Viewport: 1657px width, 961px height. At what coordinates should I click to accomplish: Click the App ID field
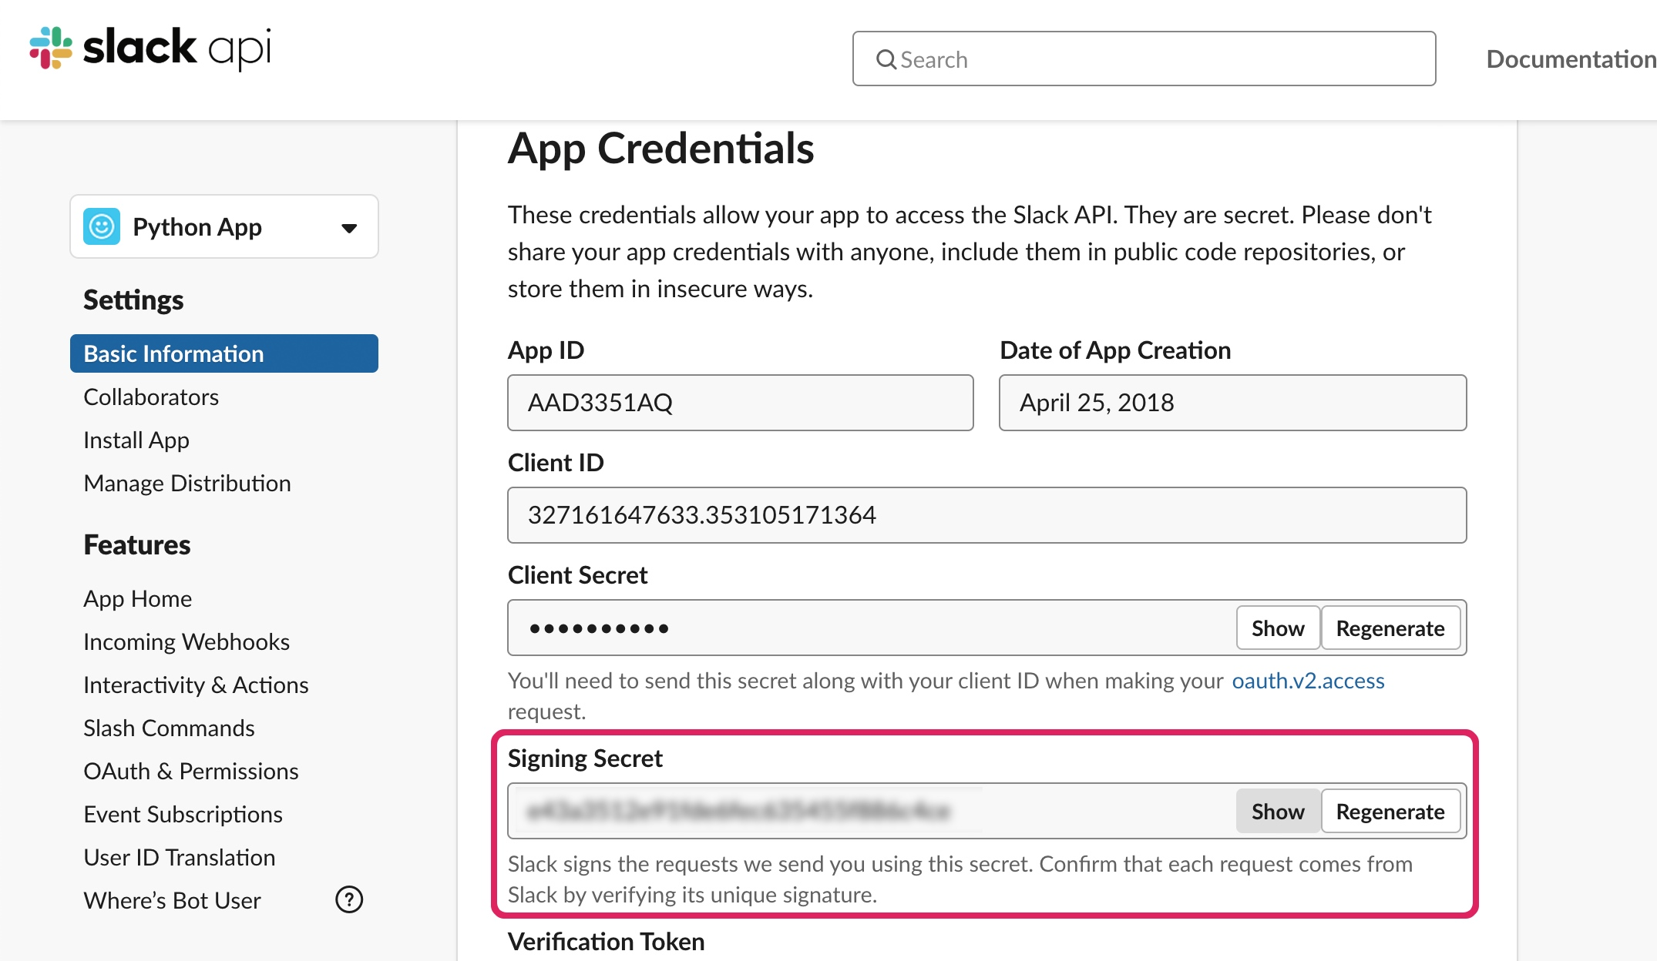(740, 403)
